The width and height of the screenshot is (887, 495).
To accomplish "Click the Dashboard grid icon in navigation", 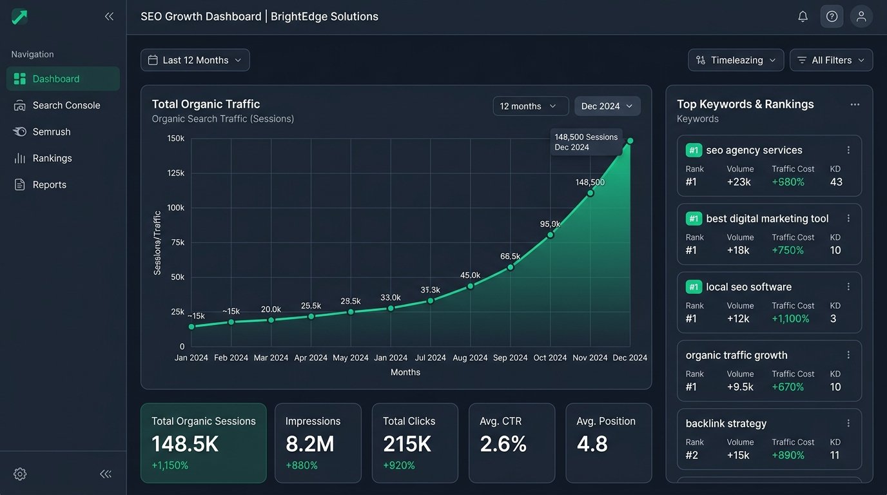I will [x=19, y=79].
